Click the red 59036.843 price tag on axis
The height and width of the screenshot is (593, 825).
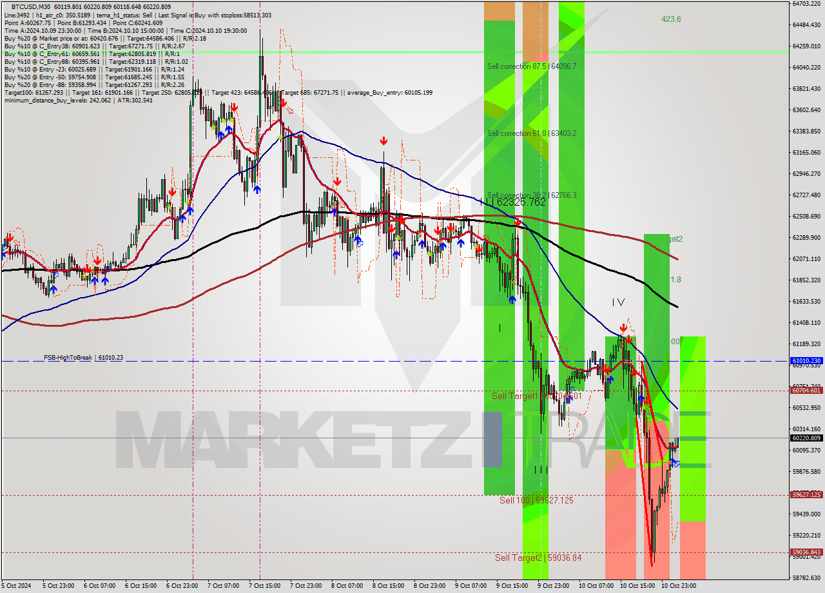pyautogui.click(x=806, y=552)
